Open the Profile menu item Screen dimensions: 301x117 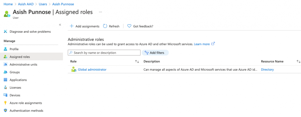(14, 49)
